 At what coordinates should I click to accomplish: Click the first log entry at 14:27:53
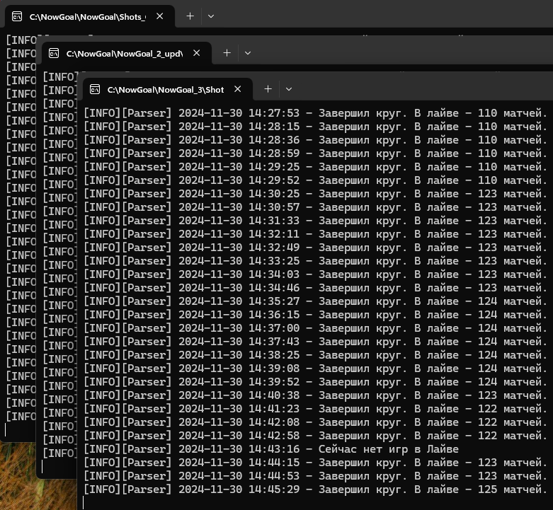tap(315, 113)
